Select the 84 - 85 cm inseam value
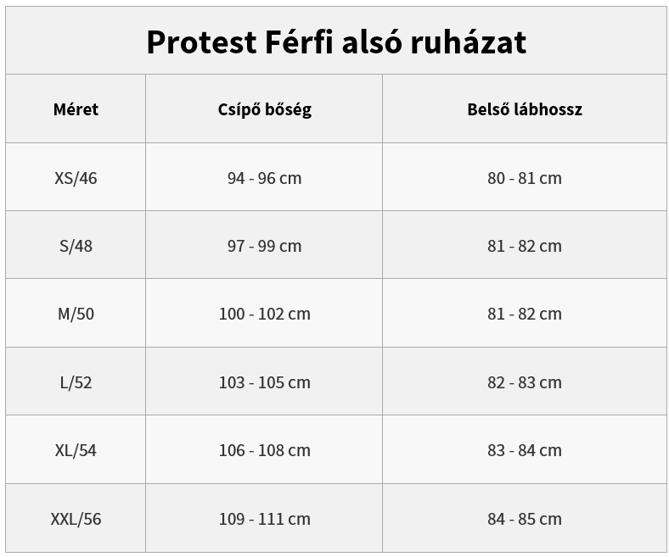The height and width of the screenshot is (557, 669). [x=524, y=519]
